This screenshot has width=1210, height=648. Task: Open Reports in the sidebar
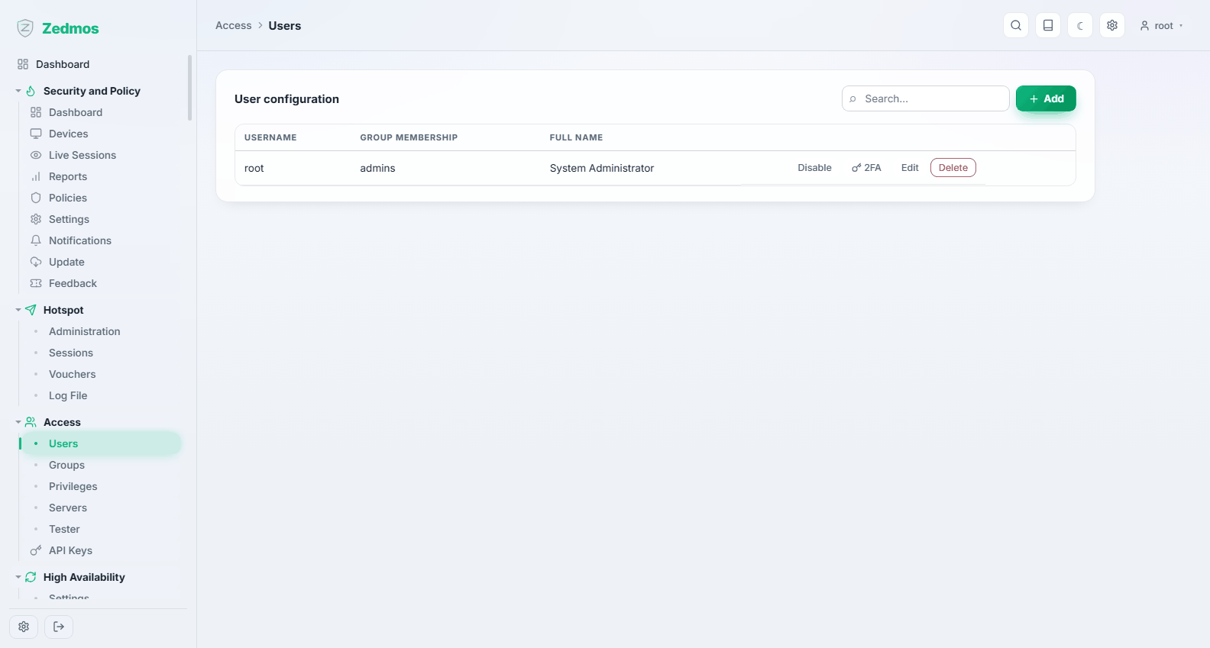click(67, 176)
